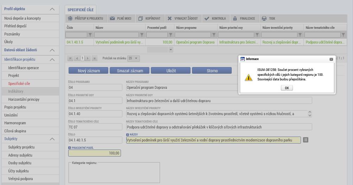Click the Název investiční priority field spinner arrows
The width and height of the screenshot is (353, 185).
pos(310,114)
